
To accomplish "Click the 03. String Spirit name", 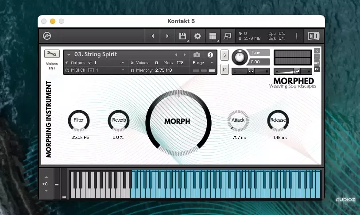I will click(96, 54).
